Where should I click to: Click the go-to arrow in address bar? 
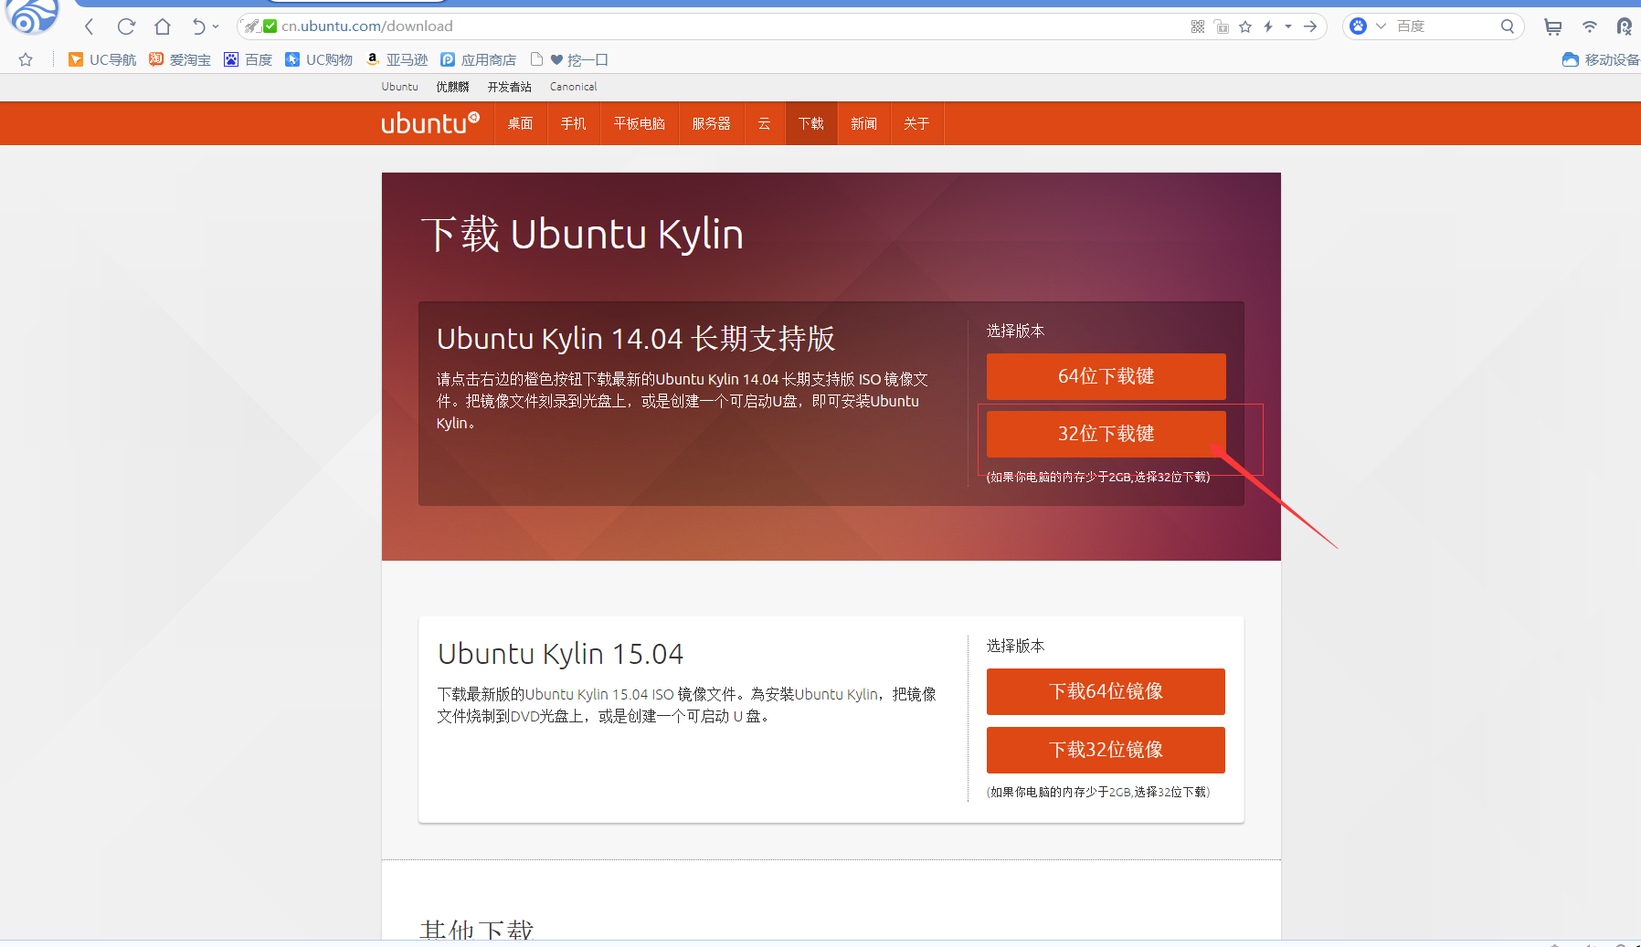1310,26
